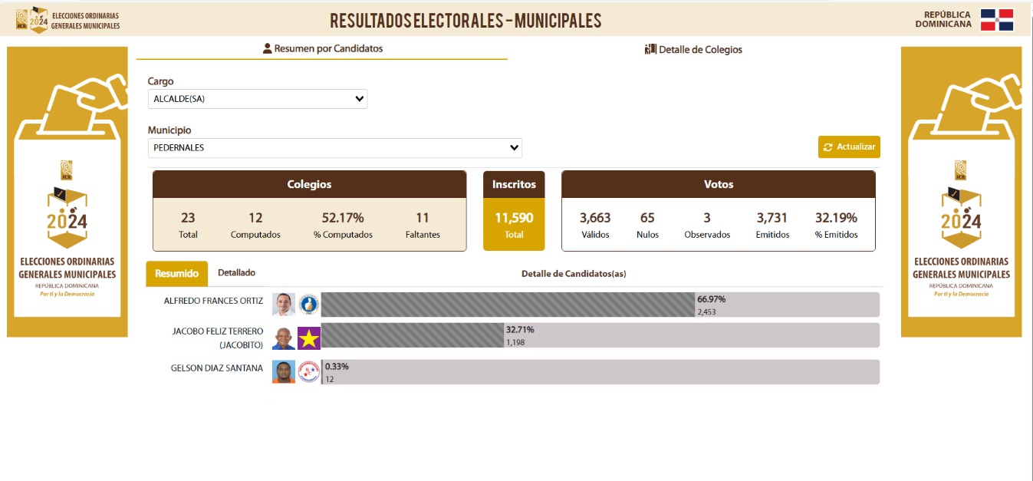Expand the Municipio dropdown showing PEDERNALES

coord(334,148)
